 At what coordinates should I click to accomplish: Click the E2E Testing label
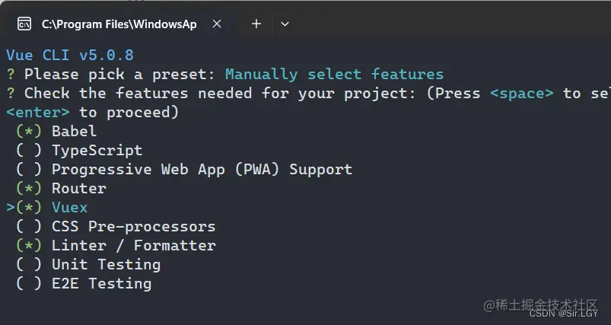click(101, 284)
